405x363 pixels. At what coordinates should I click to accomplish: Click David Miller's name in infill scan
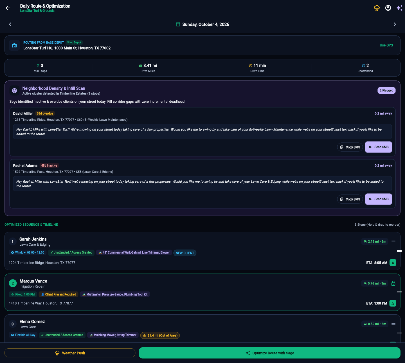tap(23, 114)
